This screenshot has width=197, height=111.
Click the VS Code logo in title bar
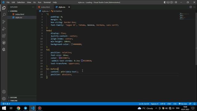click(x=3, y=2)
